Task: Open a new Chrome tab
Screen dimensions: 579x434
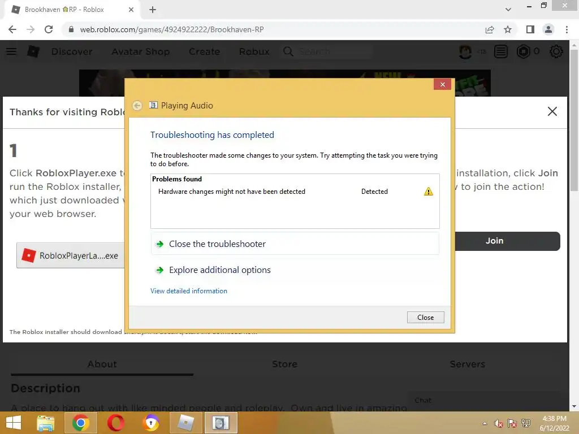Action: click(153, 10)
